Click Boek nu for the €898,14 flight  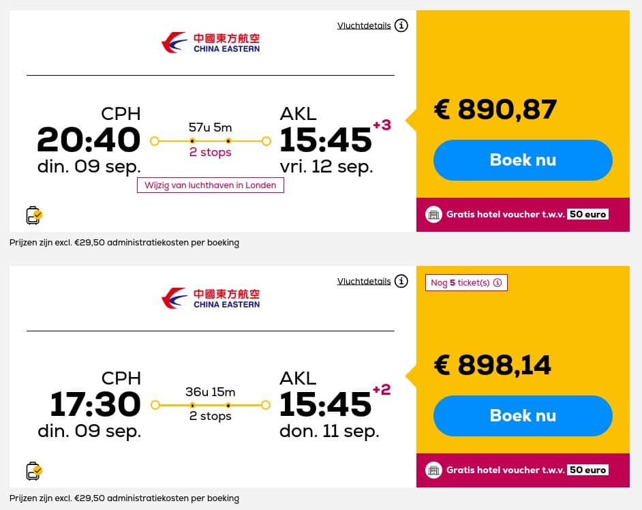click(x=523, y=415)
